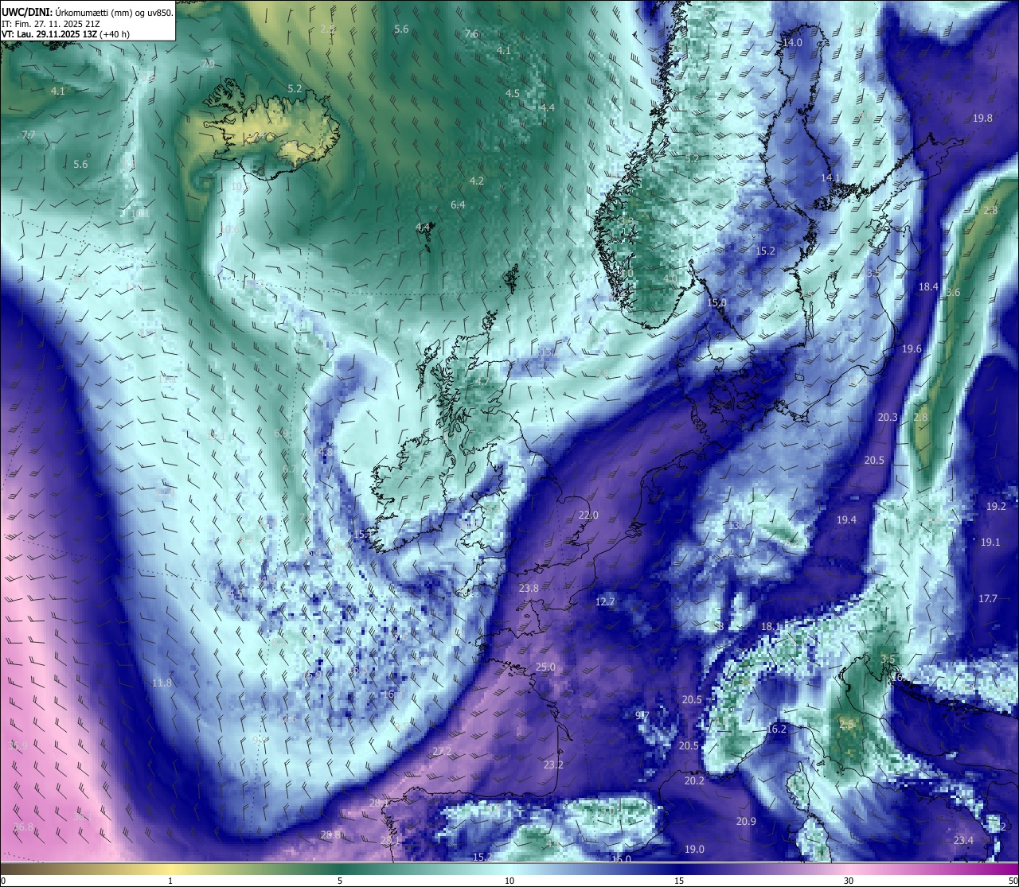
Task: Click the map value '18.4'
Action: (928, 286)
